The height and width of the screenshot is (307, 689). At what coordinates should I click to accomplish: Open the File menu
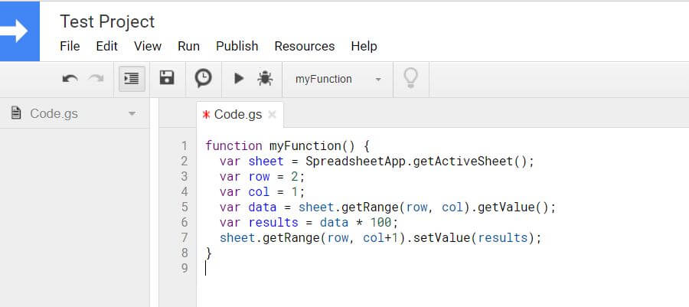[70, 46]
